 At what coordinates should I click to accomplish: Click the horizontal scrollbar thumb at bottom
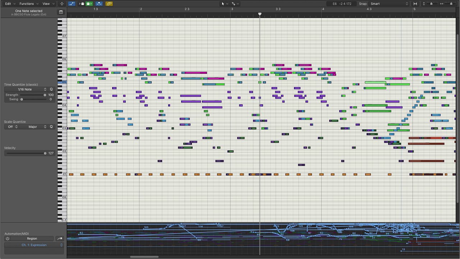pyautogui.click(x=144, y=257)
